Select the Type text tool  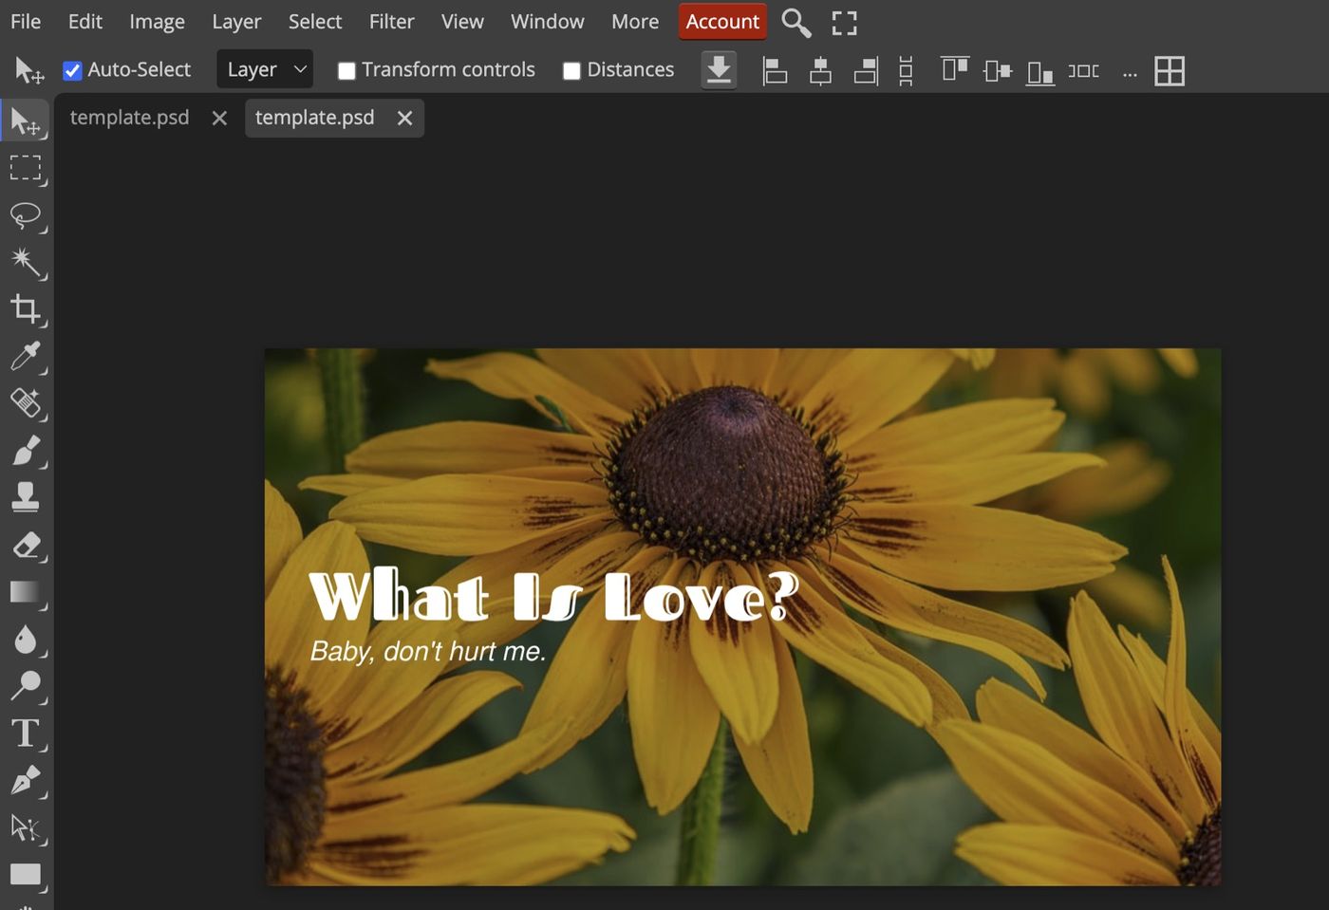point(26,733)
